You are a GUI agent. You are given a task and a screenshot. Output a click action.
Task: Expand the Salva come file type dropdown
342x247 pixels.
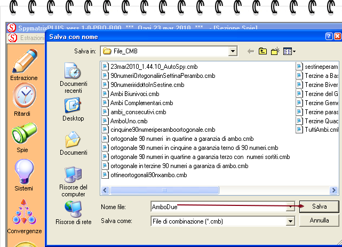click(x=290, y=220)
